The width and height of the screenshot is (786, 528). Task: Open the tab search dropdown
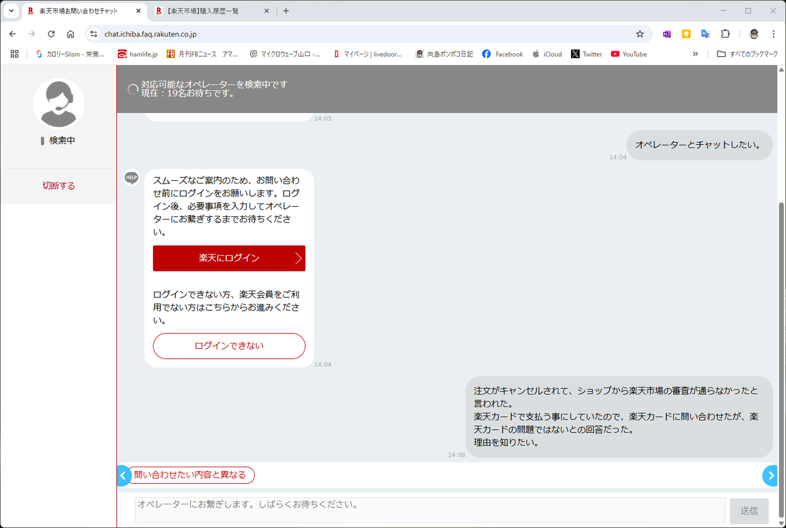pyautogui.click(x=11, y=11)
